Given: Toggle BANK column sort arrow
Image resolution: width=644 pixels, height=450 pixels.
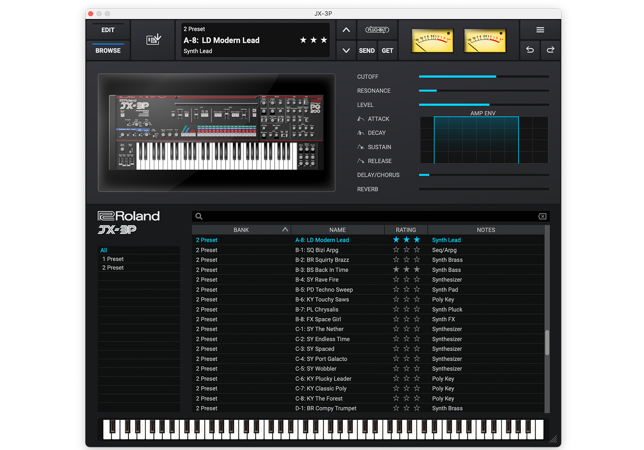Looking at the screenshot, I should (x=285, y=229).
